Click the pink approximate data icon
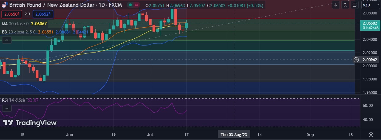Screen dimensions: 381x140 [x=136, y=5]
